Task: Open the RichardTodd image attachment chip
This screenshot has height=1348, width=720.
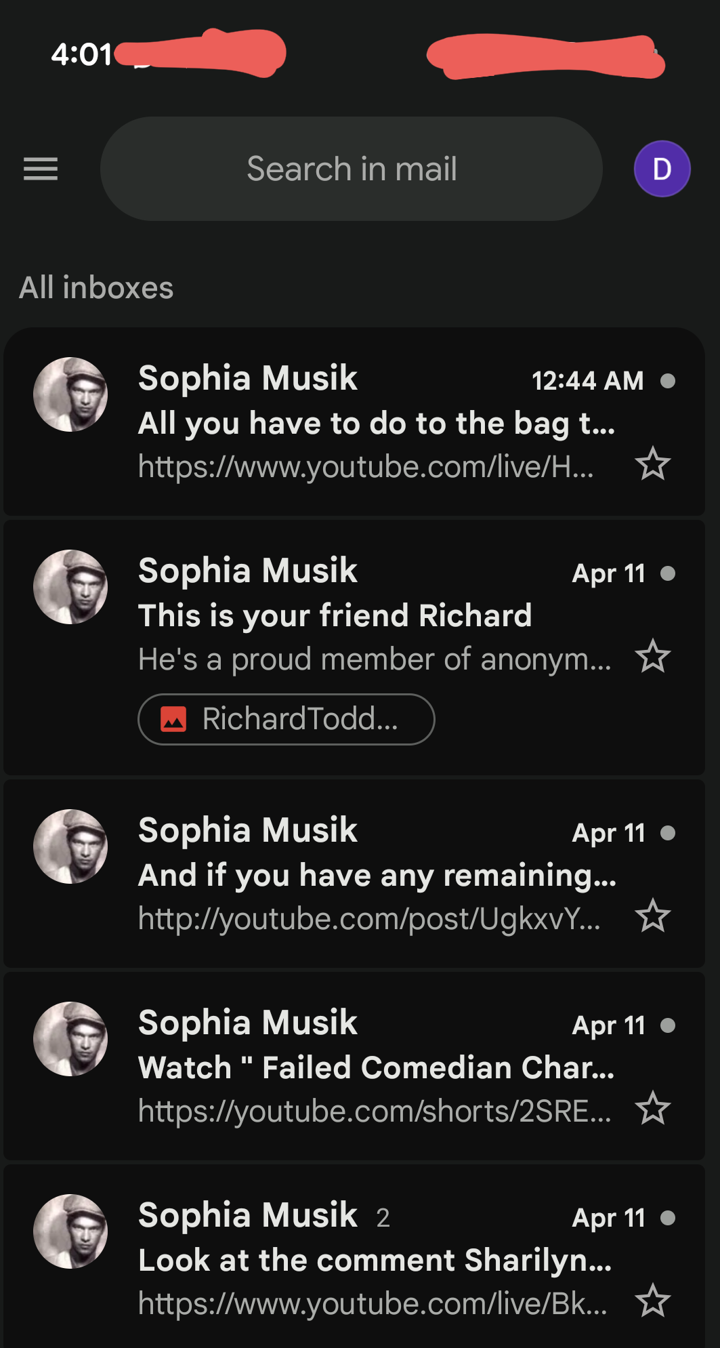Action: pos(286,719)
